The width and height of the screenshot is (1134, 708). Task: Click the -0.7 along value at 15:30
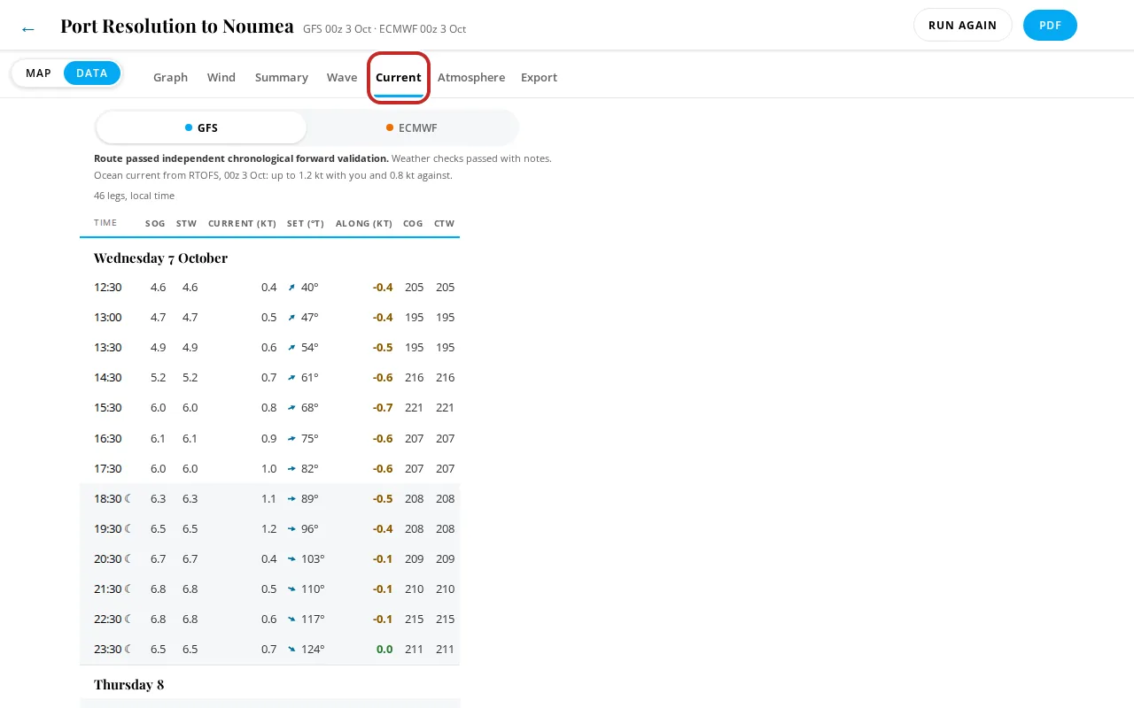(x=383, y=408)
